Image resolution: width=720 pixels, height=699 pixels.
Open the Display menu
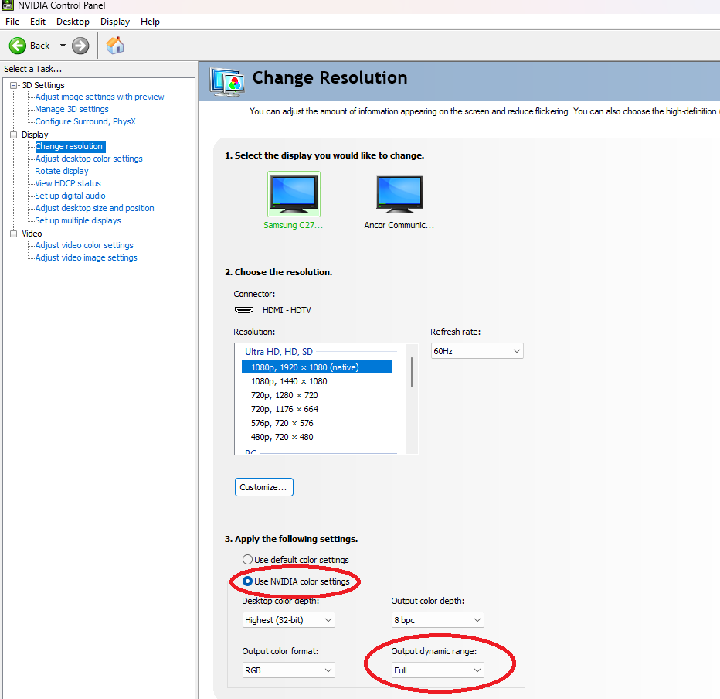pos(115,22)
